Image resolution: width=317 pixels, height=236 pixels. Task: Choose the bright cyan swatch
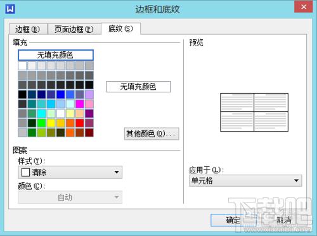[x=41, y=113]
